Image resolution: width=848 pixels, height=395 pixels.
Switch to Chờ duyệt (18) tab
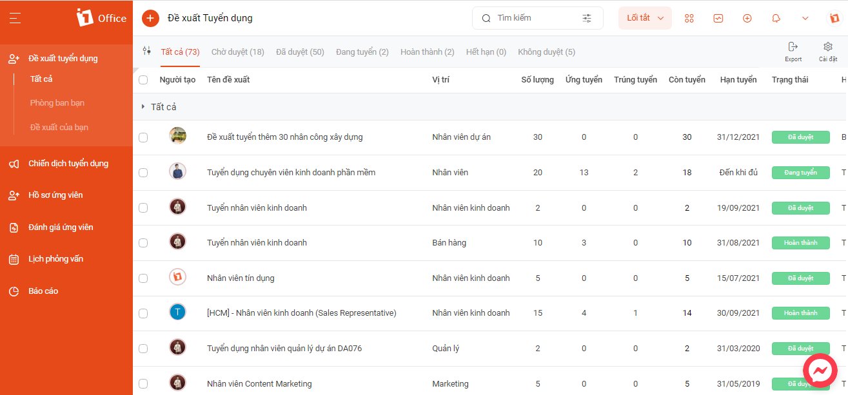(x=237, y=52)
